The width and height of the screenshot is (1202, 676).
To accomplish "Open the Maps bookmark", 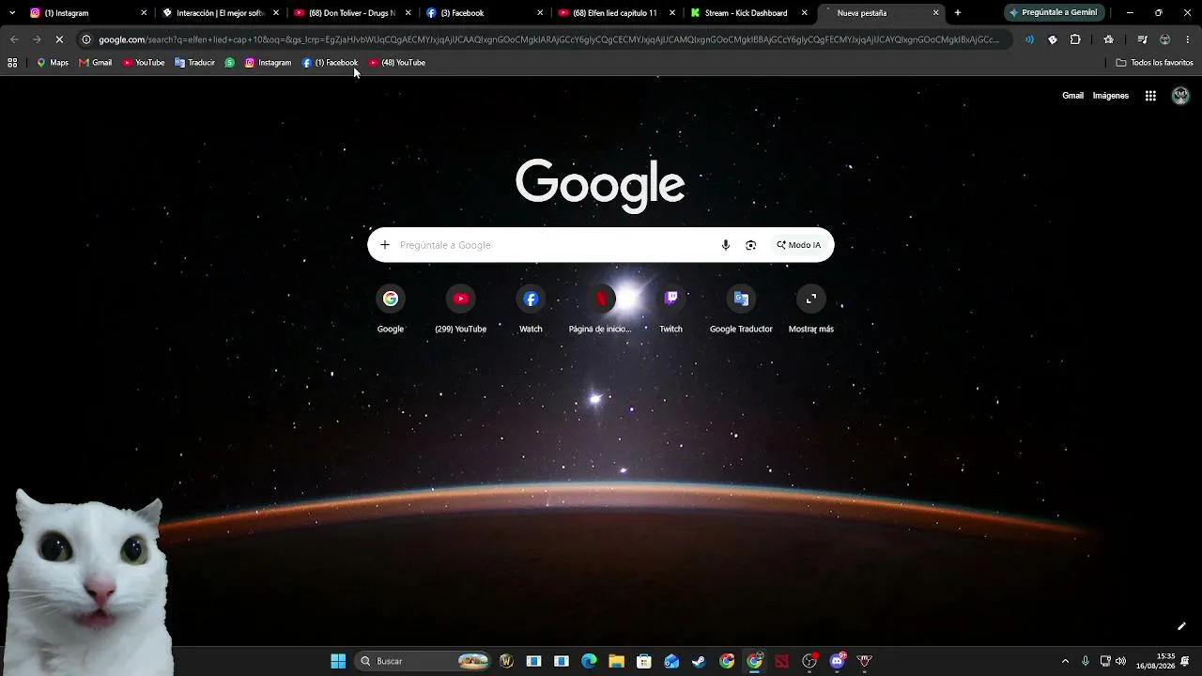I will click(53, 63).
